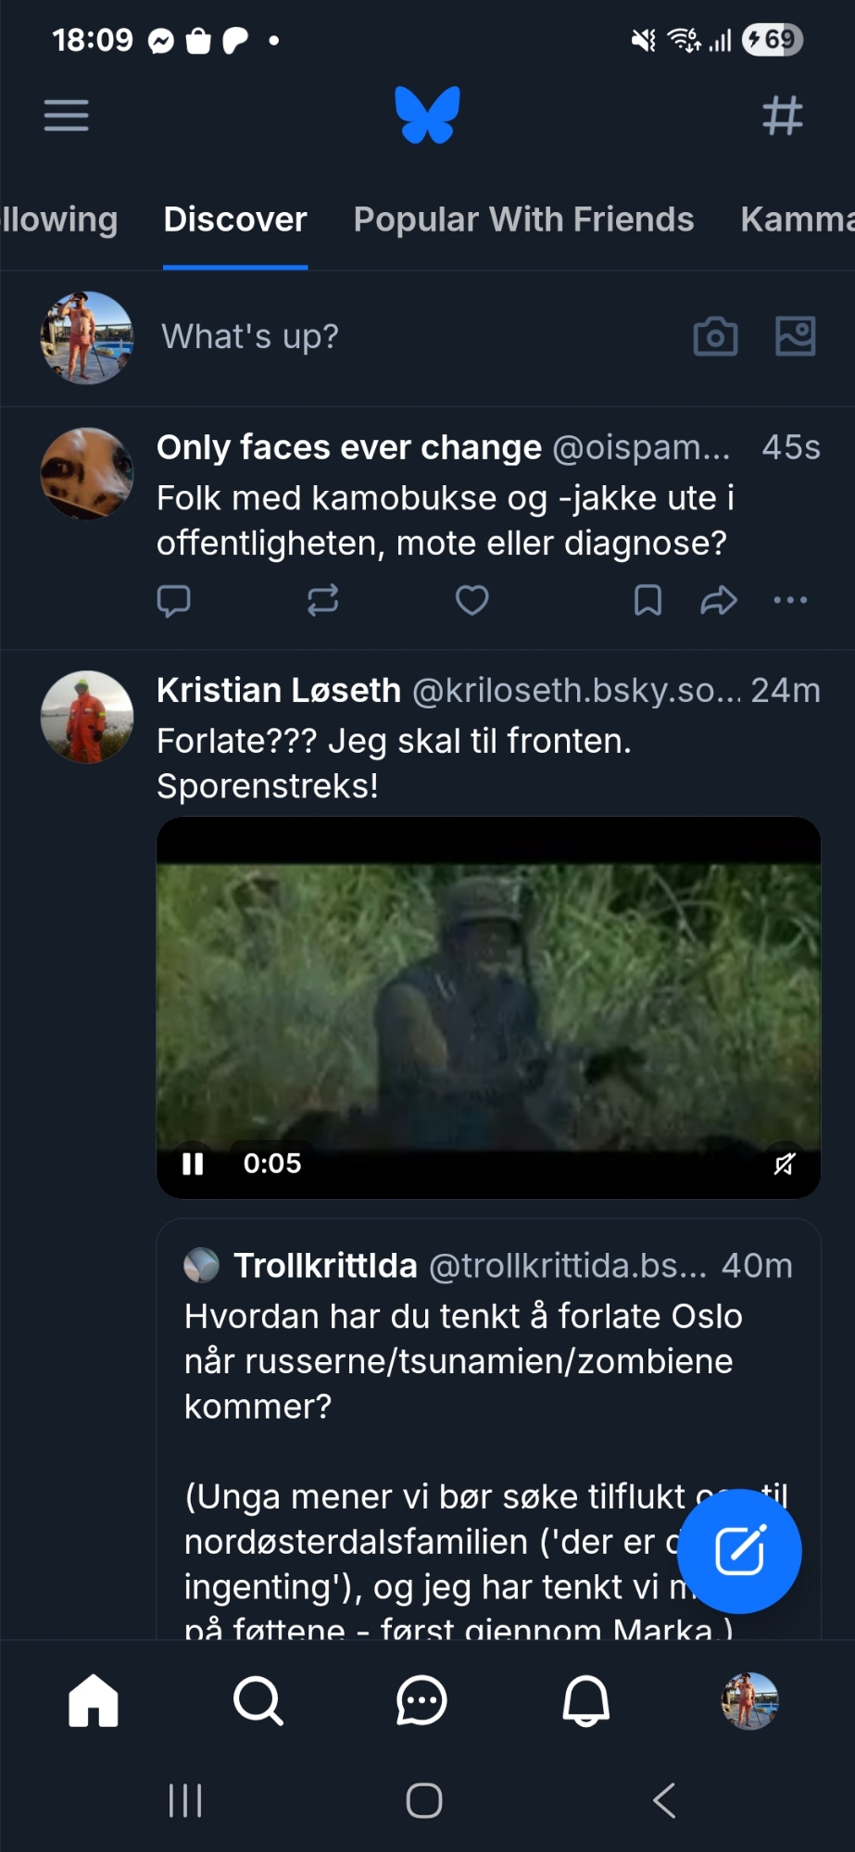Repost the Only faces ever change post
Viewport: 855px width, 1852px height.
point(322,601)
